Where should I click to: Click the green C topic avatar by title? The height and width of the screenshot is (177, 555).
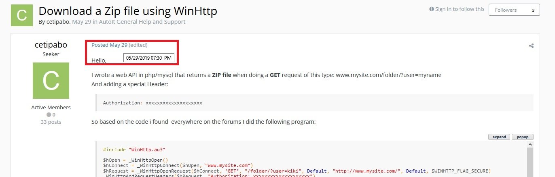(22, 15)
